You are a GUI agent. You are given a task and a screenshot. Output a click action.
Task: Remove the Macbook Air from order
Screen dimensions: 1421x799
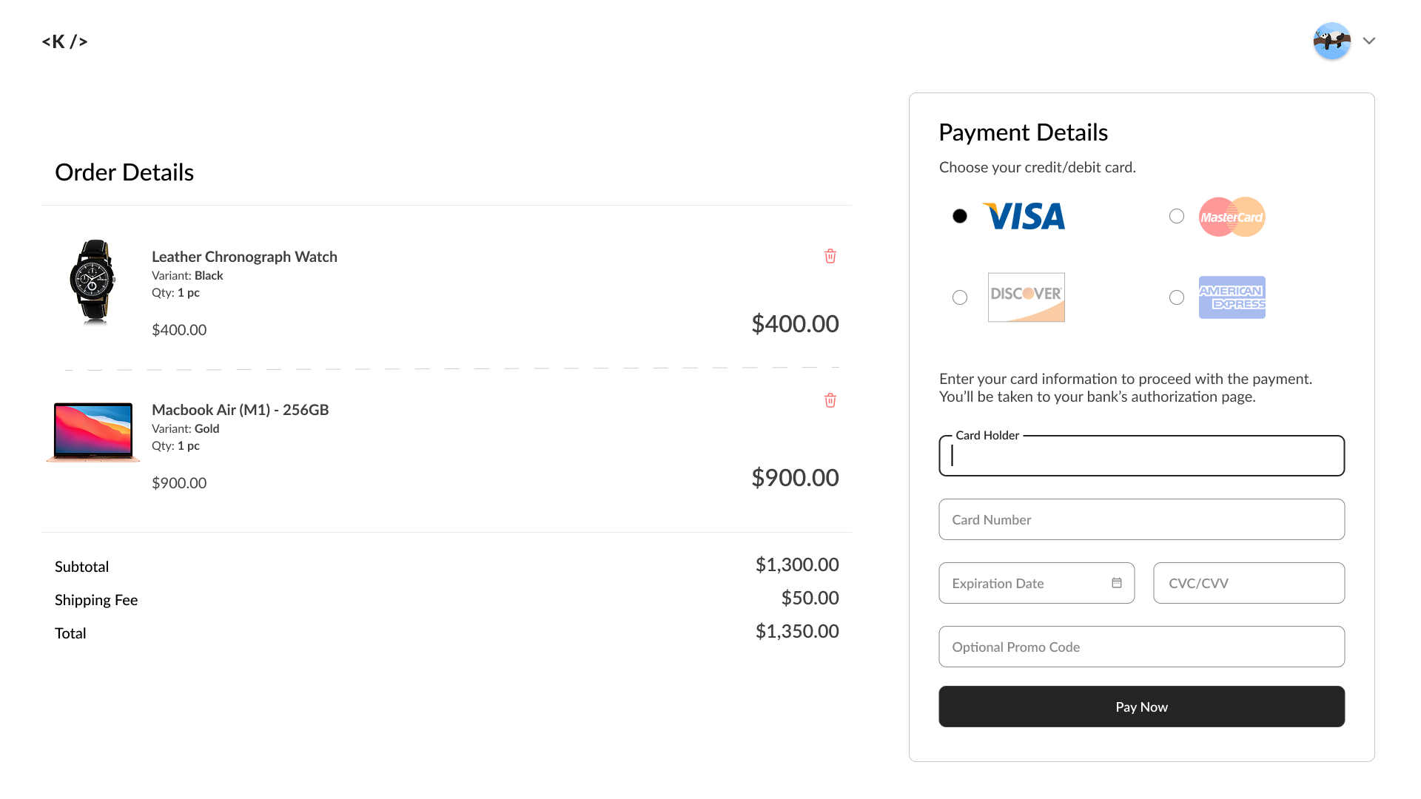(830, 400)
